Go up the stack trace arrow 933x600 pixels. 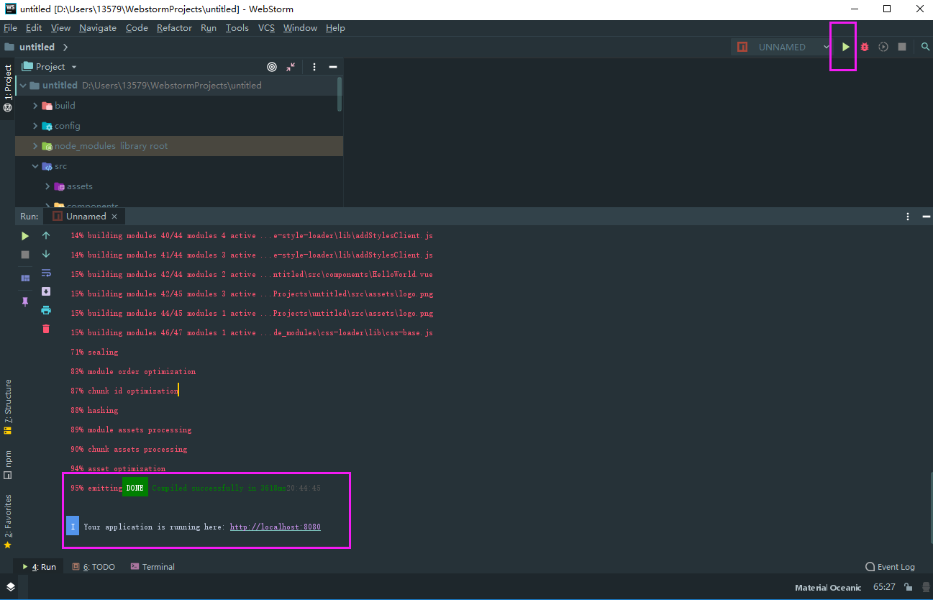coord(46,235)
